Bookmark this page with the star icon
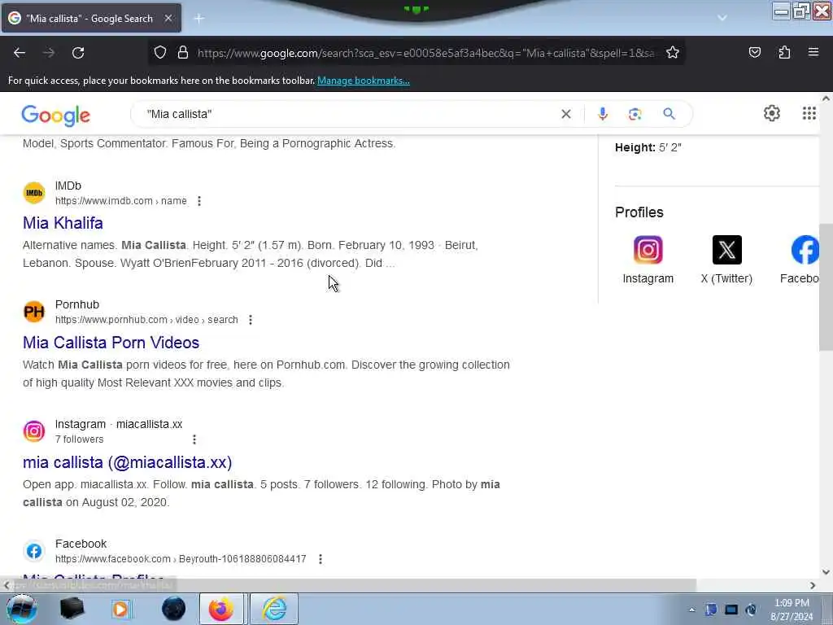Image resolution: width=833 pixels, height=625 pixels. (673, 53)
